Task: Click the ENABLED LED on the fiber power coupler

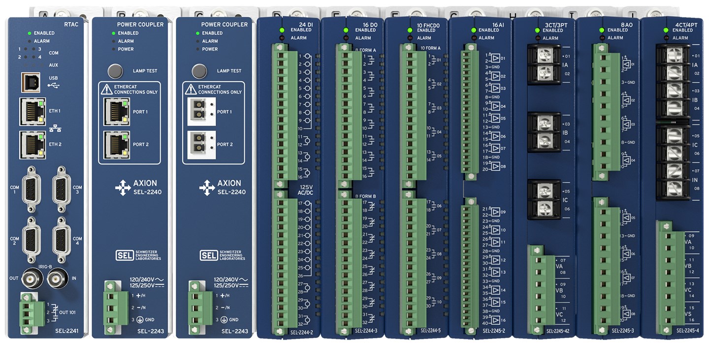Action: coord(197,33)
